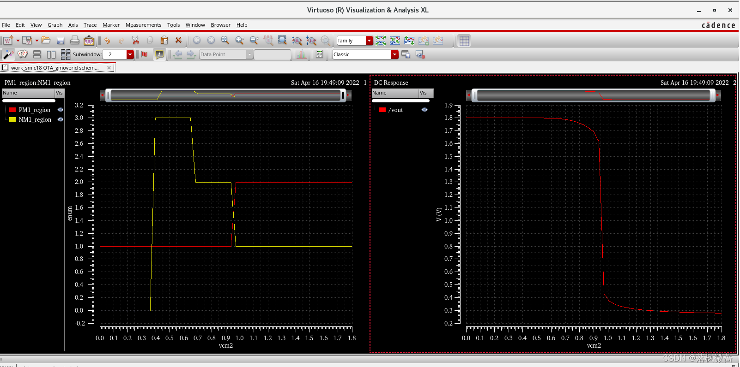Image resolution: width=740 pixels, height=367 pixels.
Task: Open the Subwindow number dropdown
Action: click(130, 54)
